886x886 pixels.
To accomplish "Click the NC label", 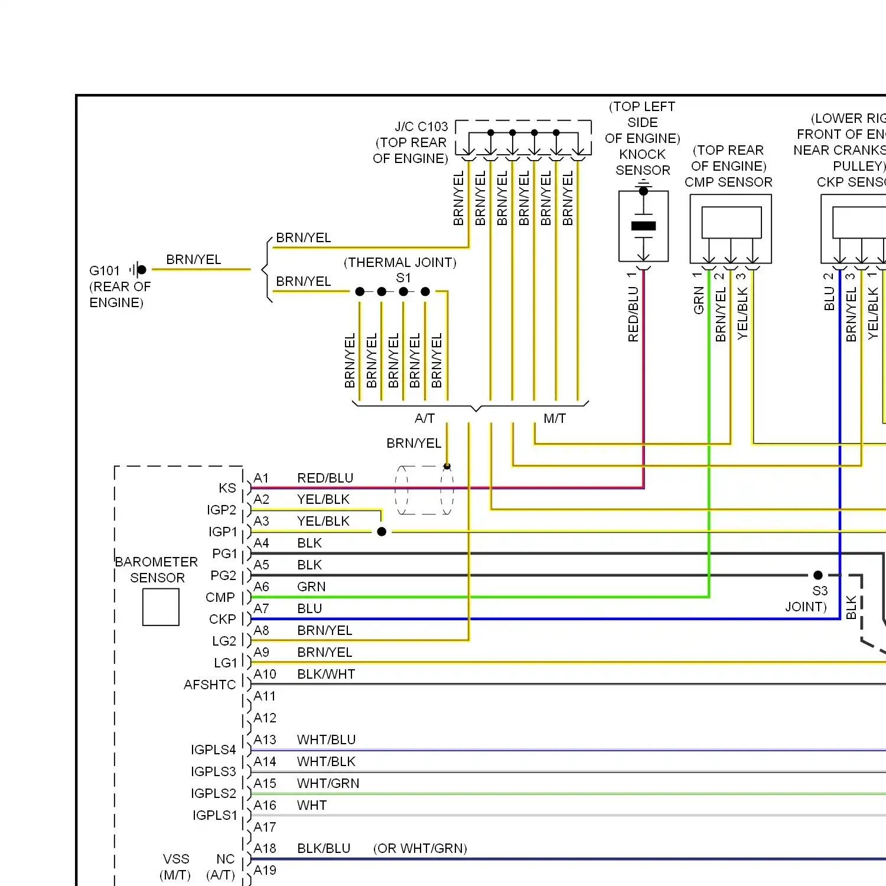I will [x=226, y=859].
